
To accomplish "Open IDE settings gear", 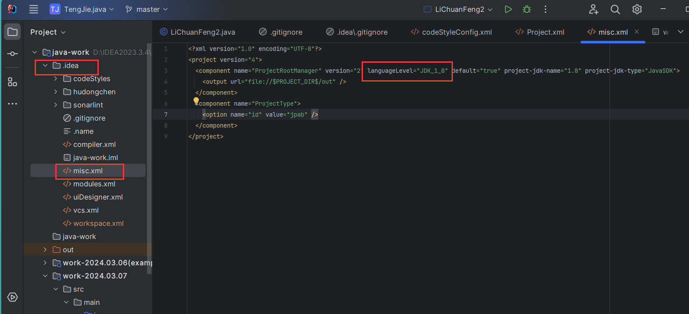I will tap(637, 9).
